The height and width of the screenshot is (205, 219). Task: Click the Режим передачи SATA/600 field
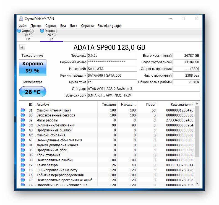coord(112,76)
